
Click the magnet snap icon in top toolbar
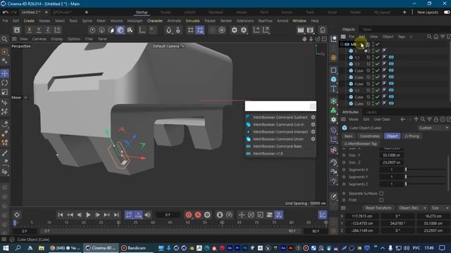169,30
